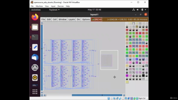Viewport: 178px width, 100px height.
Task: Launch Firefox from the dock
Action: (x=35, y=17)
